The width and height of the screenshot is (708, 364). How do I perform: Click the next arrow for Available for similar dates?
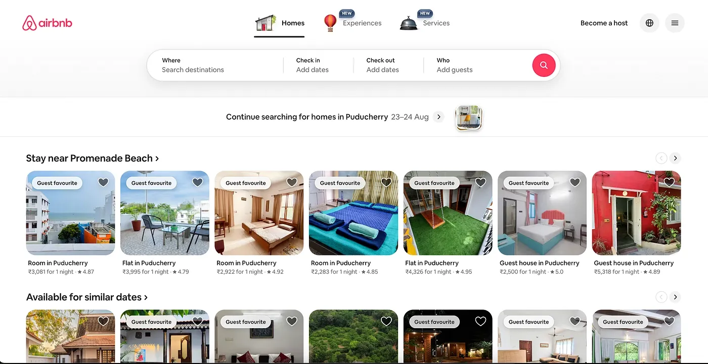[x=675, y=297]
